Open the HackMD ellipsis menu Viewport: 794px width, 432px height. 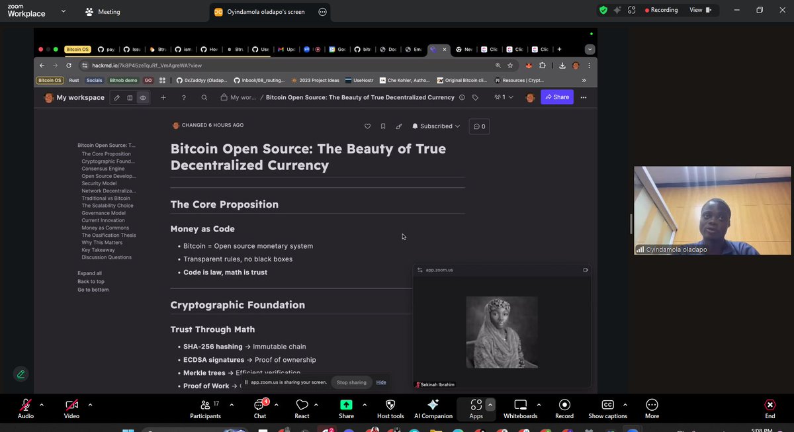[x=583, y=97]
